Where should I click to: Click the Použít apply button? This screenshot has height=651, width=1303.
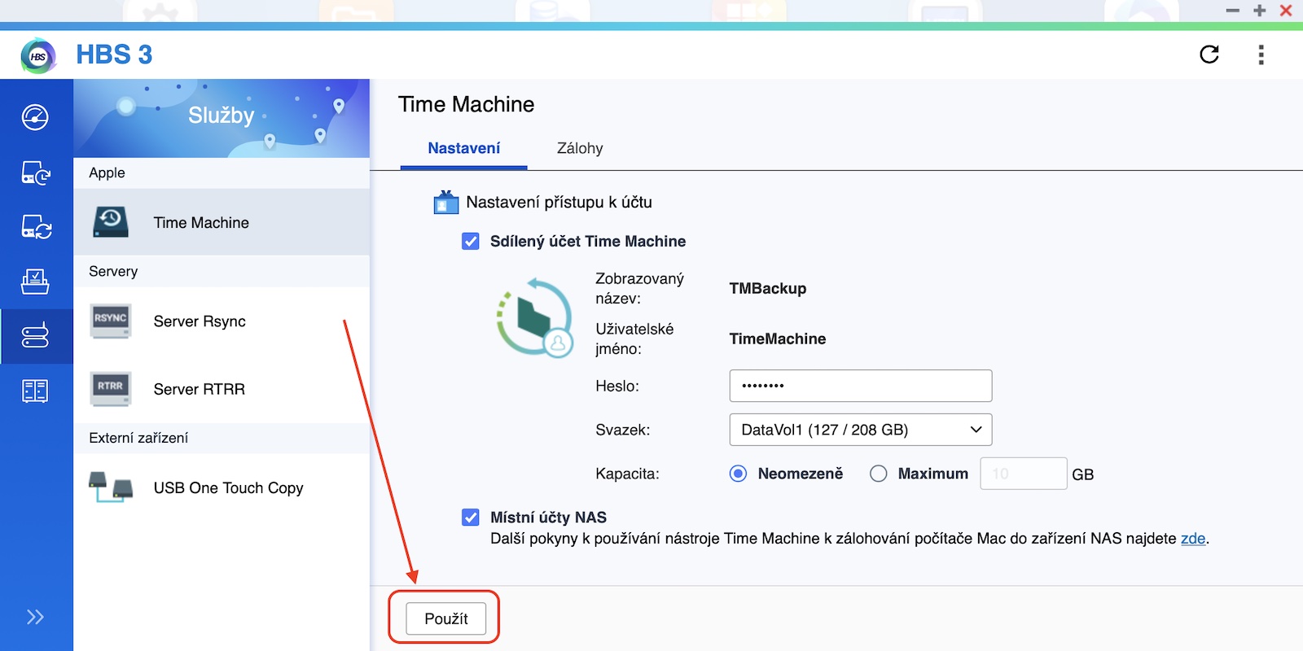pos(446,618)
